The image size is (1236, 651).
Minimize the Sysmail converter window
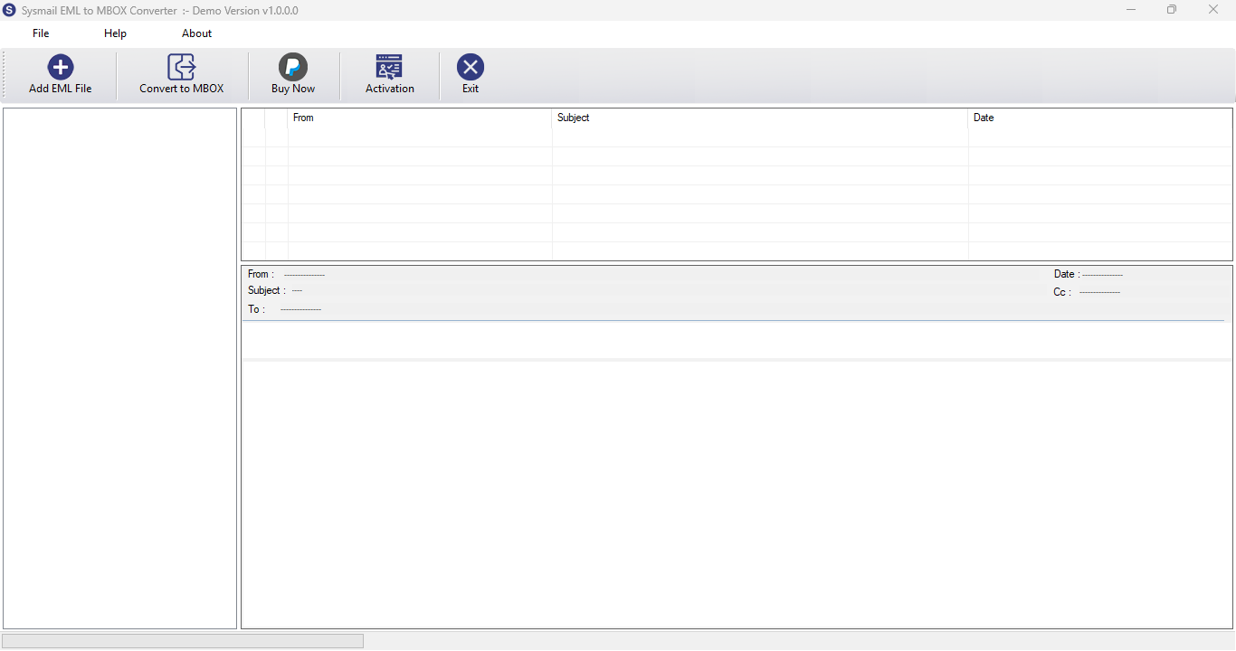tap(1131, 10)
